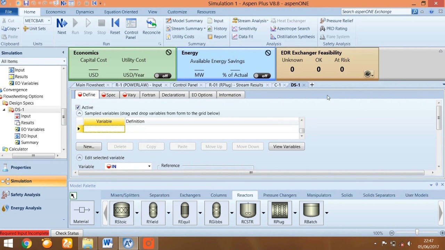The width and height of the screenshot is (445, 250).
Task: Close the DS-1 document tab
Action: pyautogui.click(x=304, y=85)
